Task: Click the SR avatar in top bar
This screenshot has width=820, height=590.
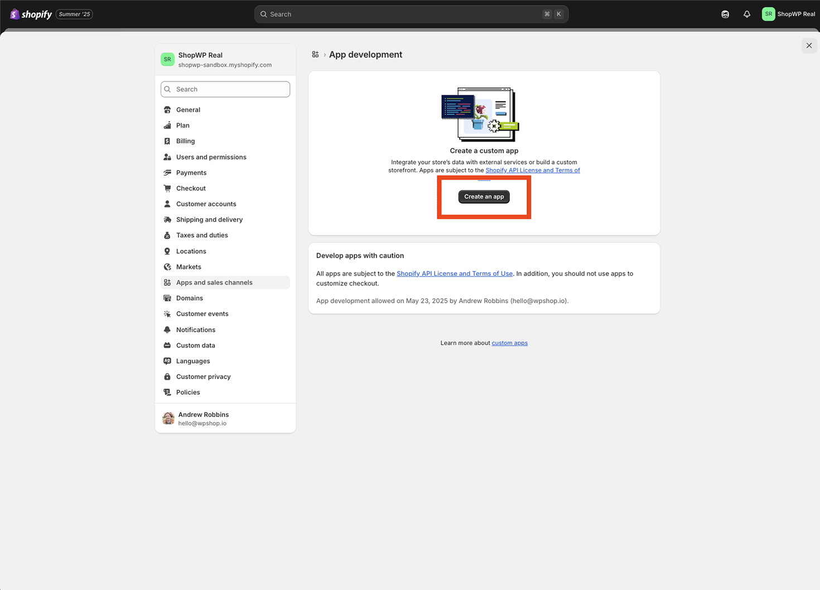Action: point(769,14)
